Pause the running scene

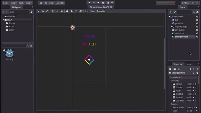pos(94,3)
